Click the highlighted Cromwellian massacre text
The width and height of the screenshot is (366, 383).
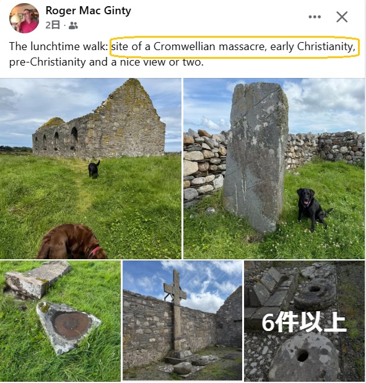(x=234, y=46)
